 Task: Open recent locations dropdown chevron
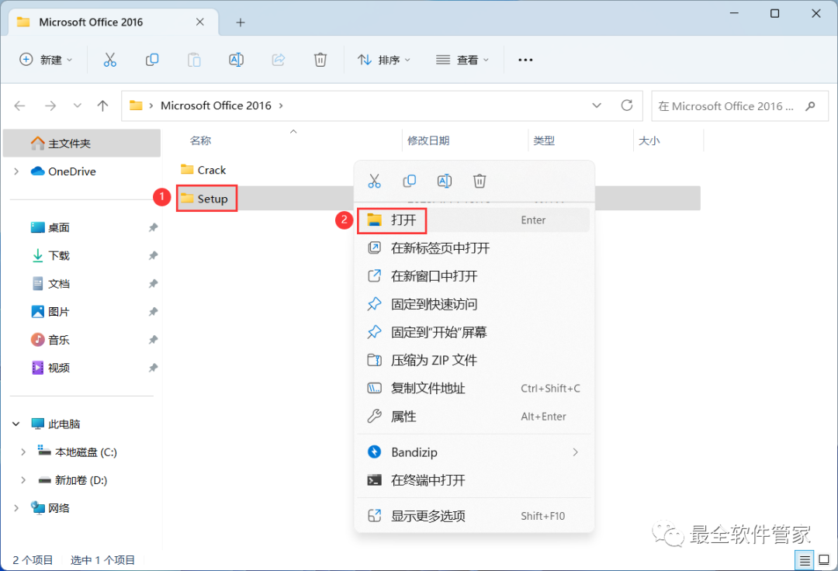tap(78, 106)
